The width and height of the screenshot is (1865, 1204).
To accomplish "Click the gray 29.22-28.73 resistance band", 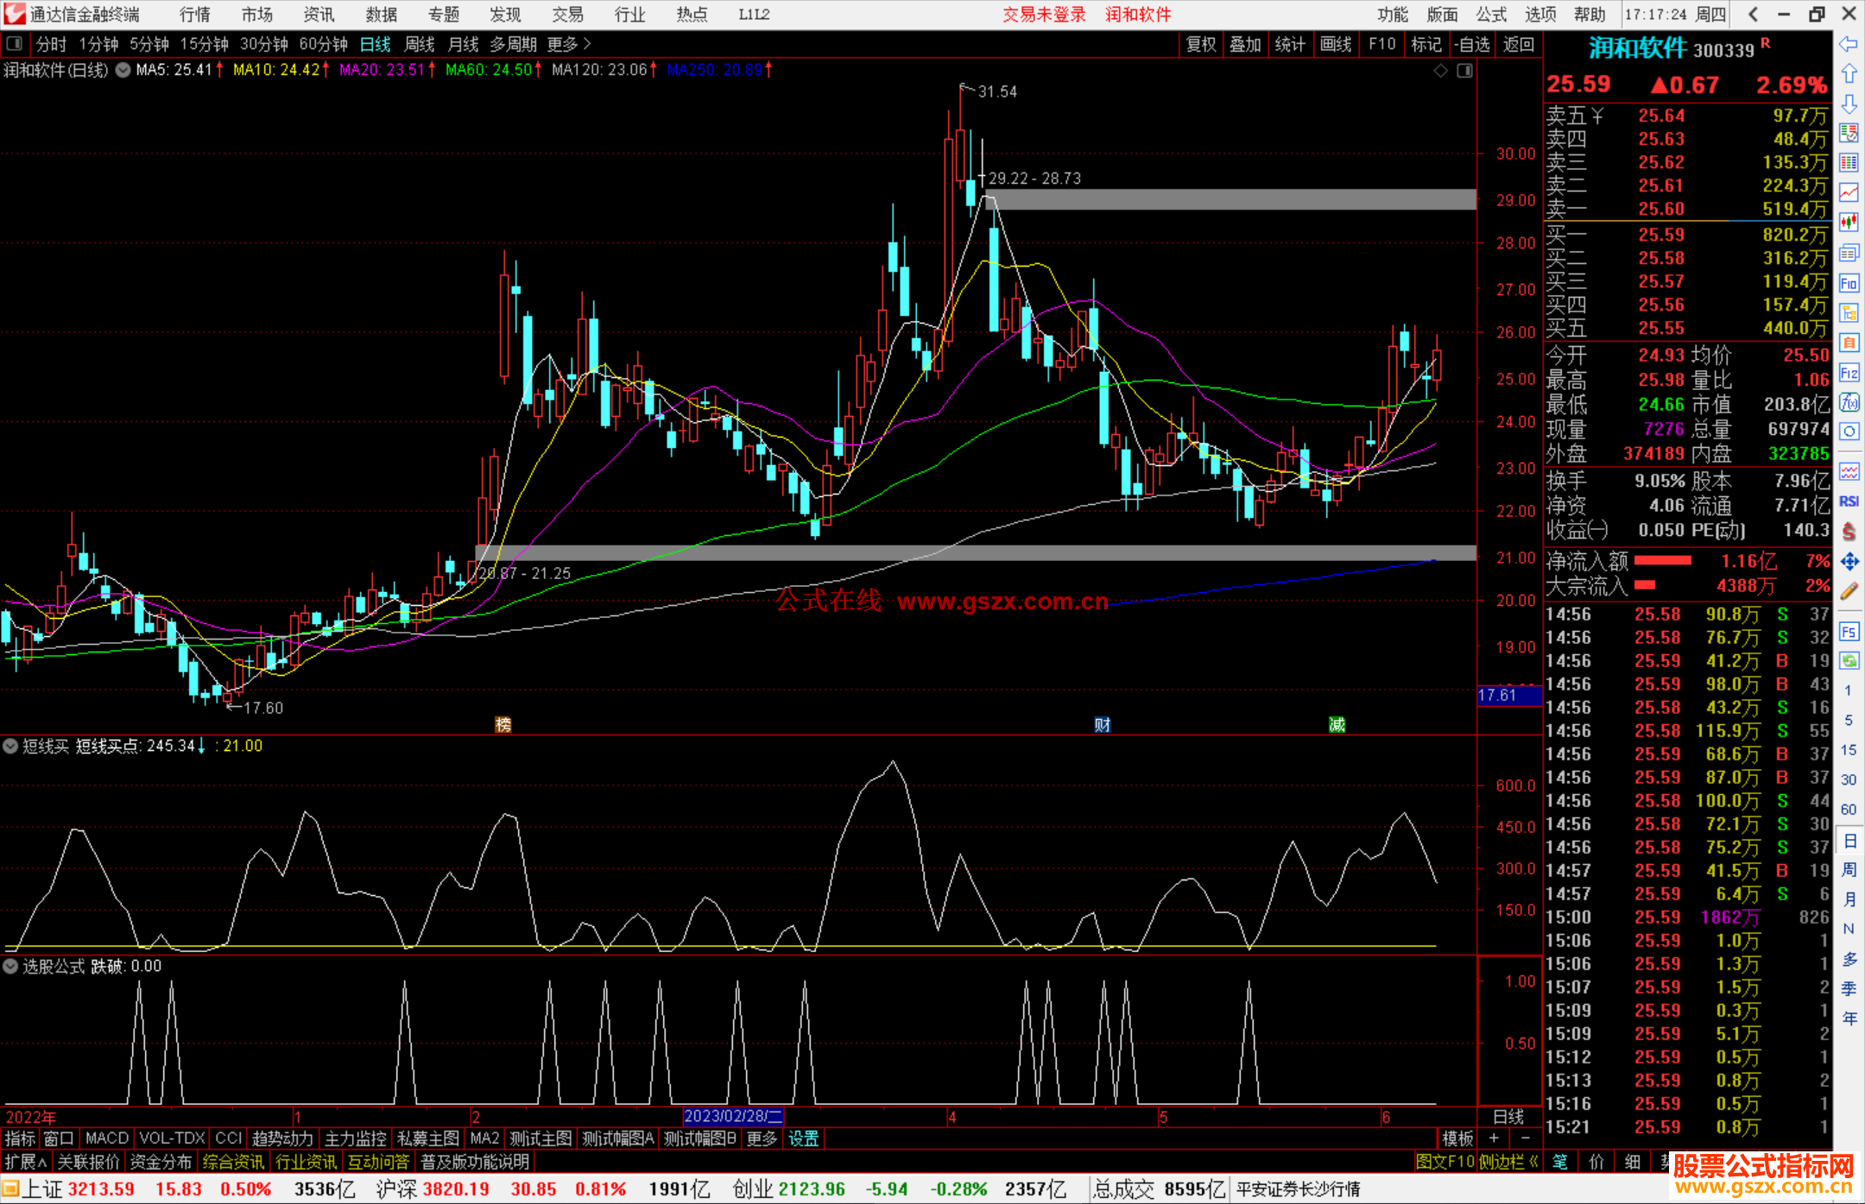I will (1230, 199).
